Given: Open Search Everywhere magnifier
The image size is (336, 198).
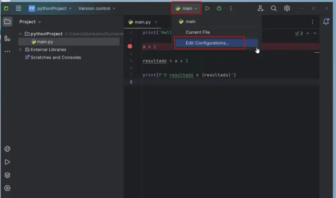Looking at the screenshot, I should (x=274, y=8).
